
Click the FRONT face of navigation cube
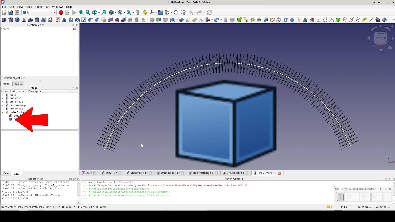380,38
